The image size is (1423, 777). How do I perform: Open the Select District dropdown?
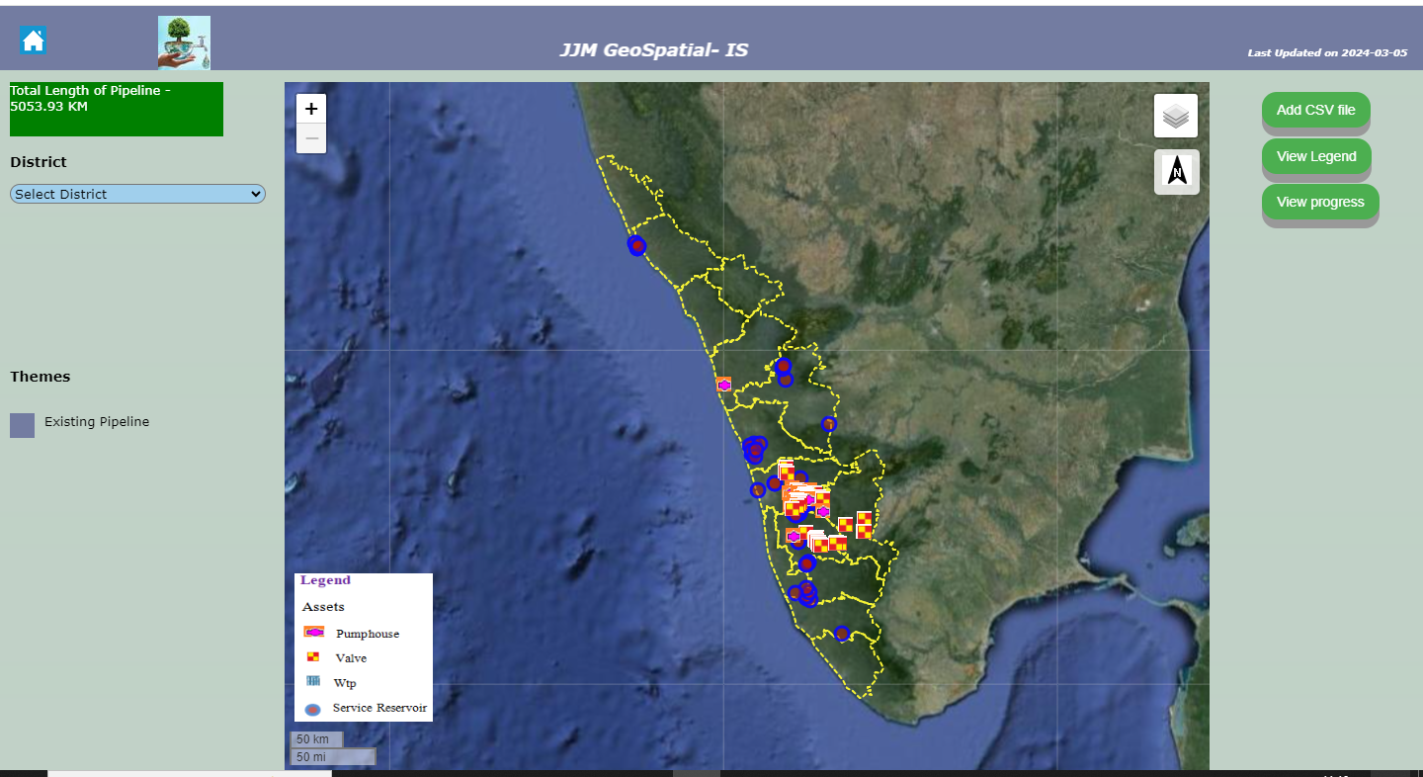click(x=137, y=194)
